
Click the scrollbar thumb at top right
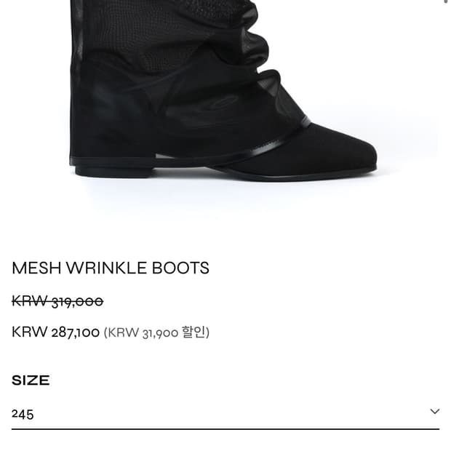tap(447, 1)
